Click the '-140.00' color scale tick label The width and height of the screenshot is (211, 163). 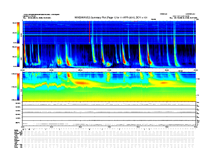click(x=14, y=87)
